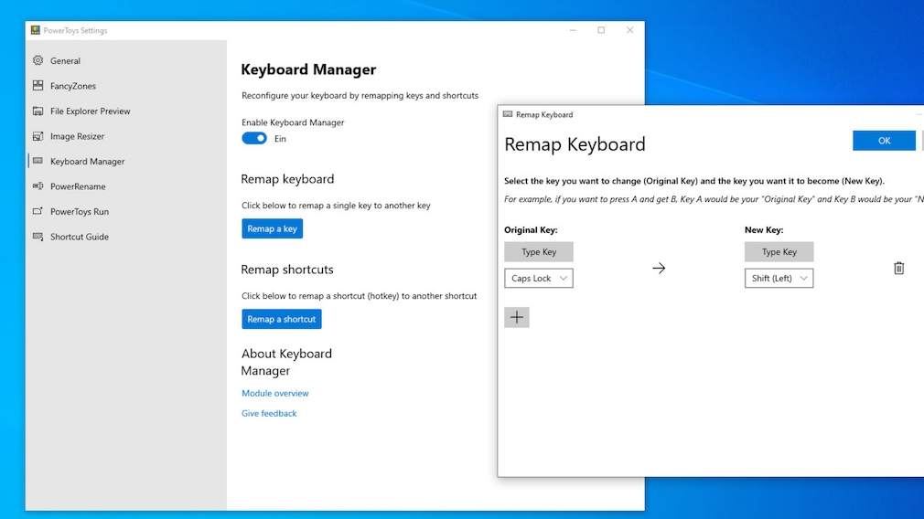Turn off Enable Keyboard Manager toggle

coord(254,138)
